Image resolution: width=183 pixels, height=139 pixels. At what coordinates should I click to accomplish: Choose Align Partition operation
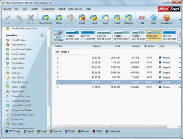click(x=18, y=78)
